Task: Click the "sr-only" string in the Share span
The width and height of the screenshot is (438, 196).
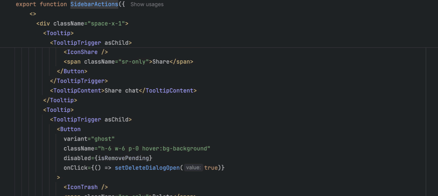Action: point(134,62)
